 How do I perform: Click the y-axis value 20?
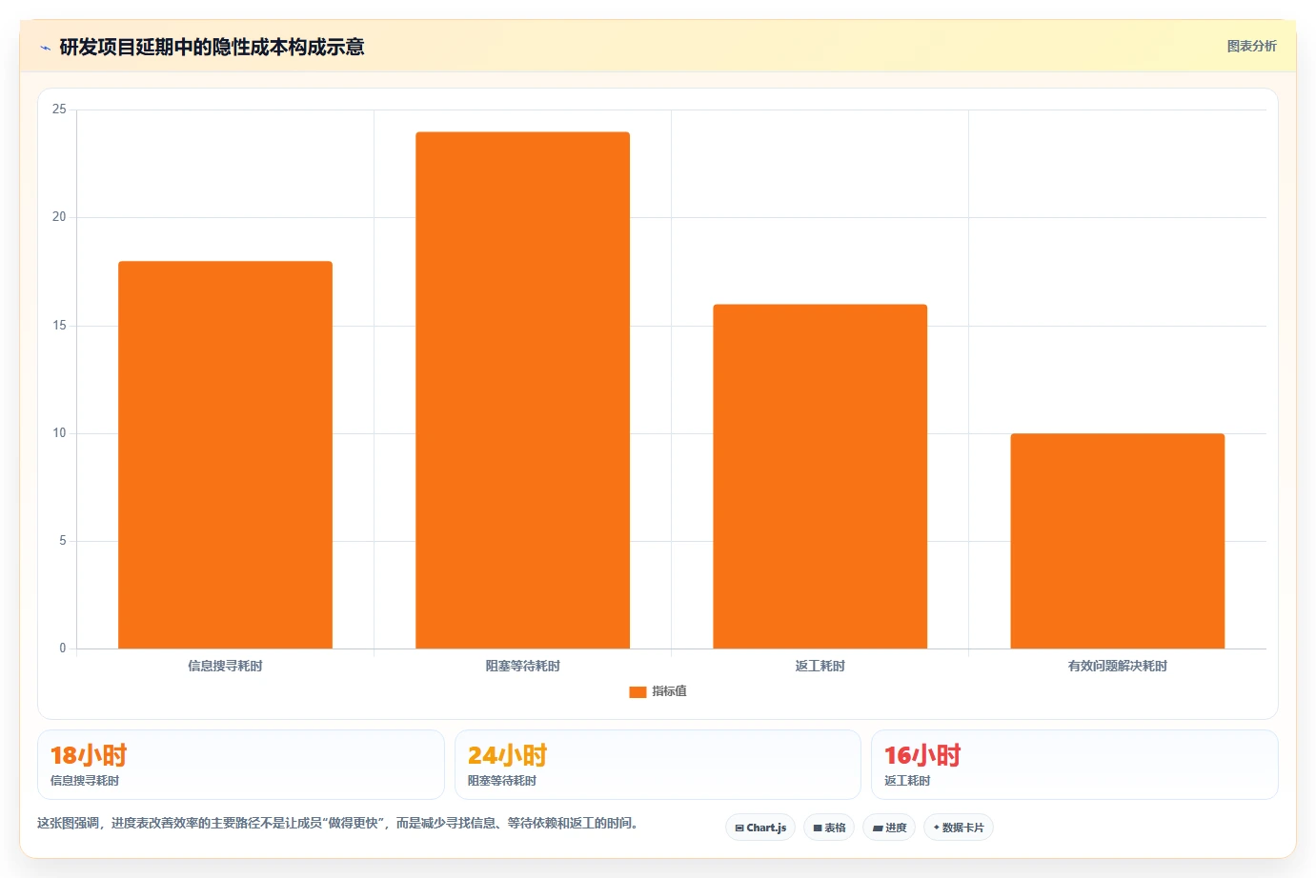click(59, 217)
